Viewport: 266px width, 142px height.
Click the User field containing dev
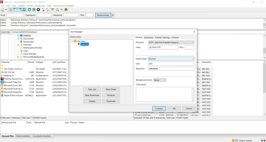point(171,64)
